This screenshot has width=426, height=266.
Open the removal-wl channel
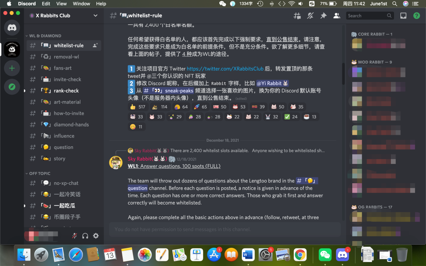point(64,57)
